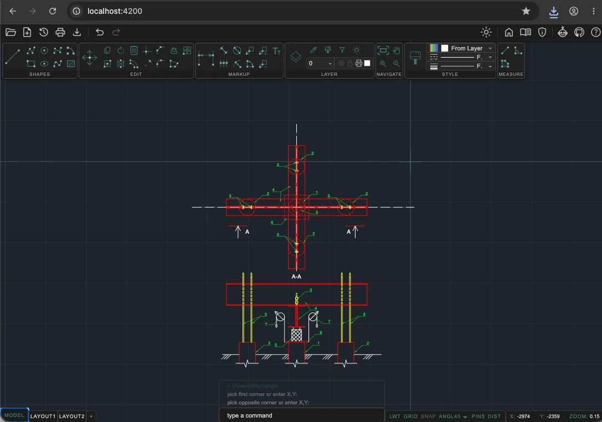The image size is (602, 422).
Task: Select the Measure area tool
Action: coord(505,64)
